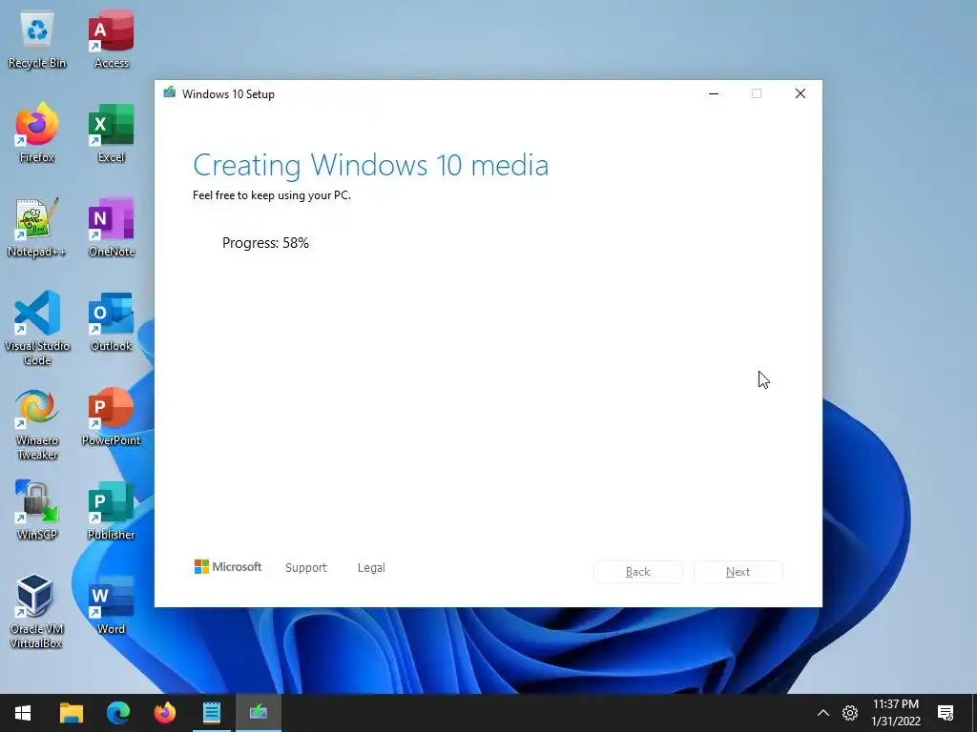The height and width of the screenshot is (732, 977).
Task: Select the Visual Studio Code desktop shortcut
Action: tap(37, 328)
